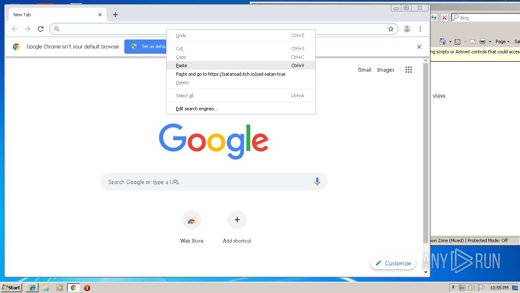Click the Undo context menu entry
The width and height of the screenshot is (520, 293).
[x=241, y=35]
